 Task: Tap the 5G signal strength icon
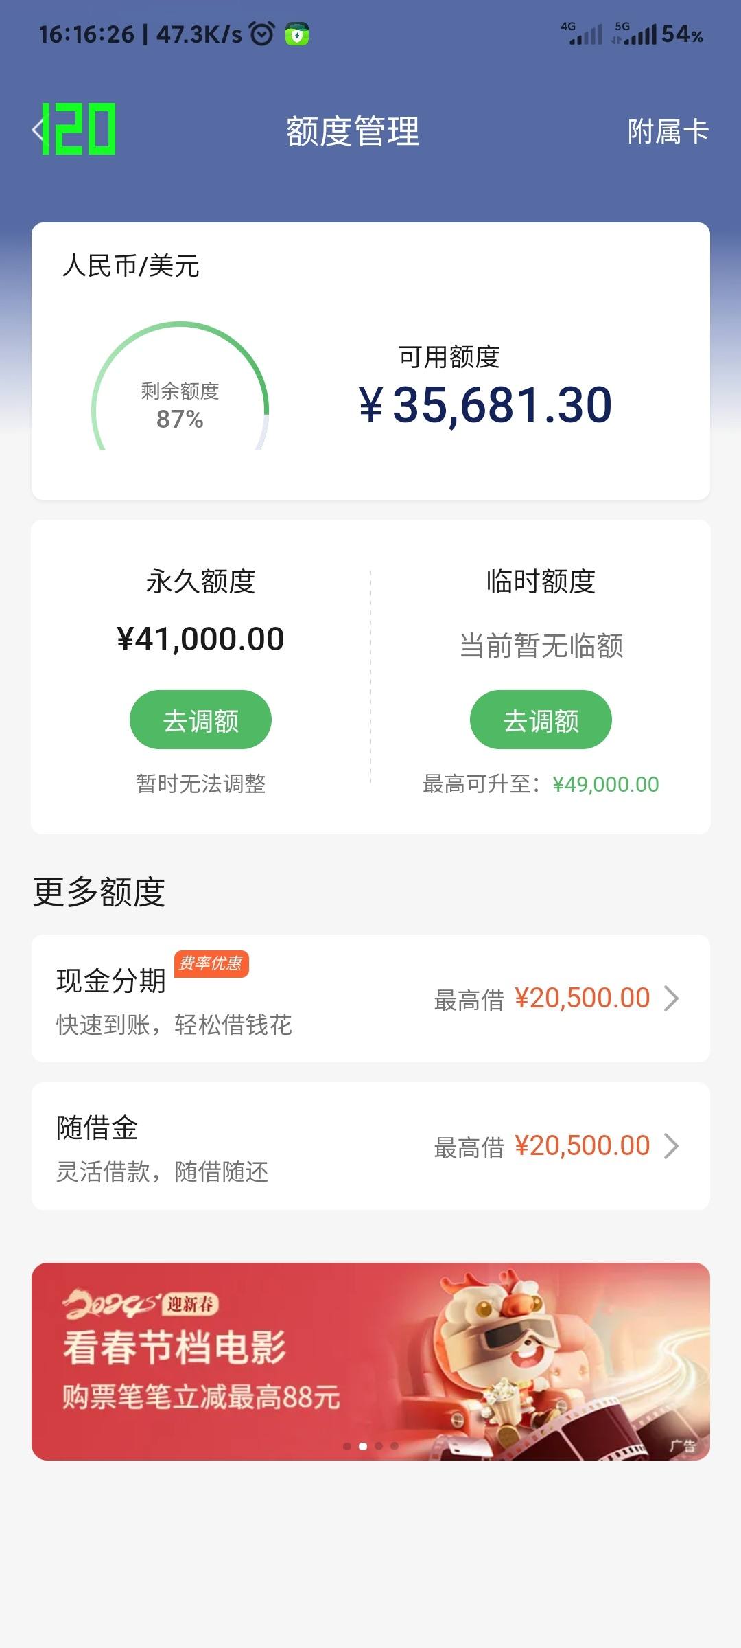coord(635,33)
